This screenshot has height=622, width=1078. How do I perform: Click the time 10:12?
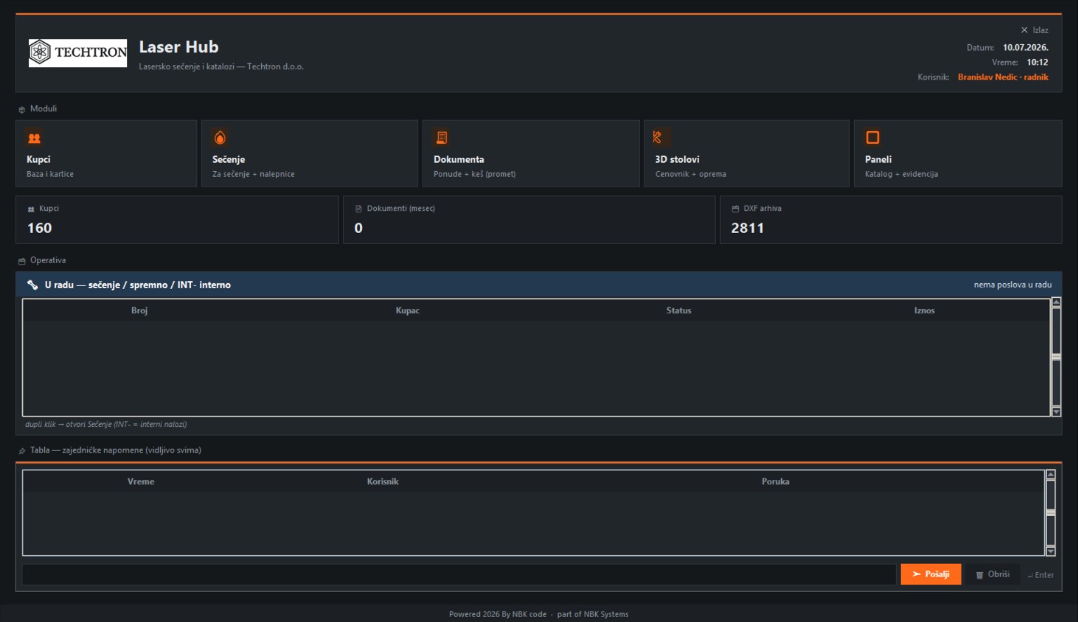1037,62
